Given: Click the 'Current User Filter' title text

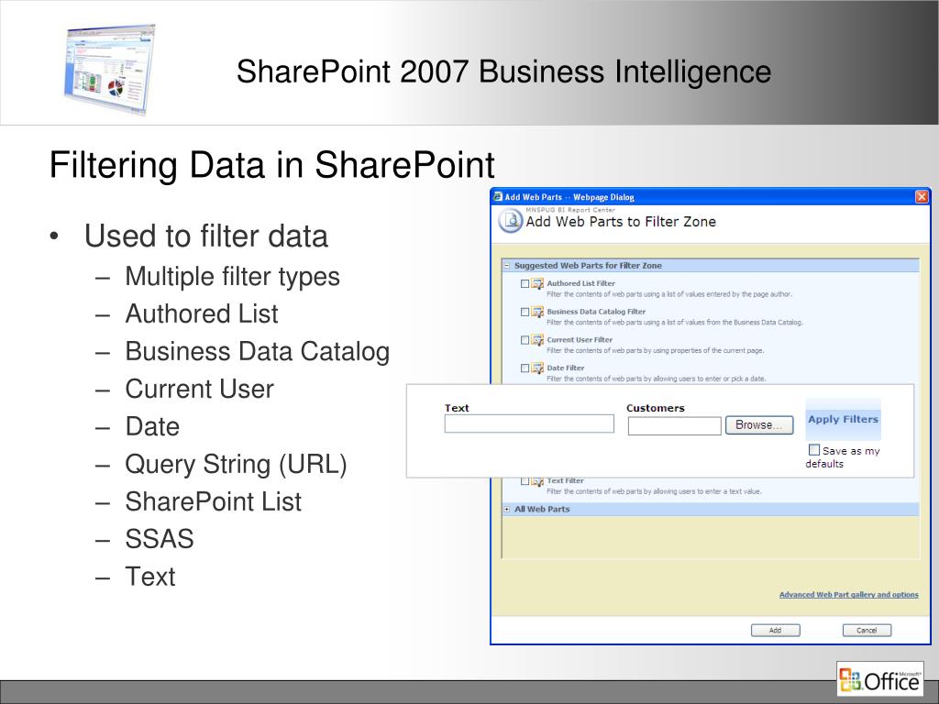Looking at the screenshot, I should 580,339.
